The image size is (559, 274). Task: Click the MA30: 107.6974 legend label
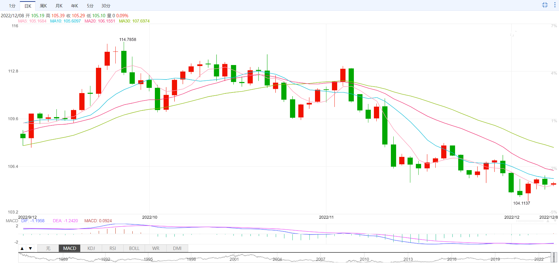pyautogui.click(x=134, y=21)
